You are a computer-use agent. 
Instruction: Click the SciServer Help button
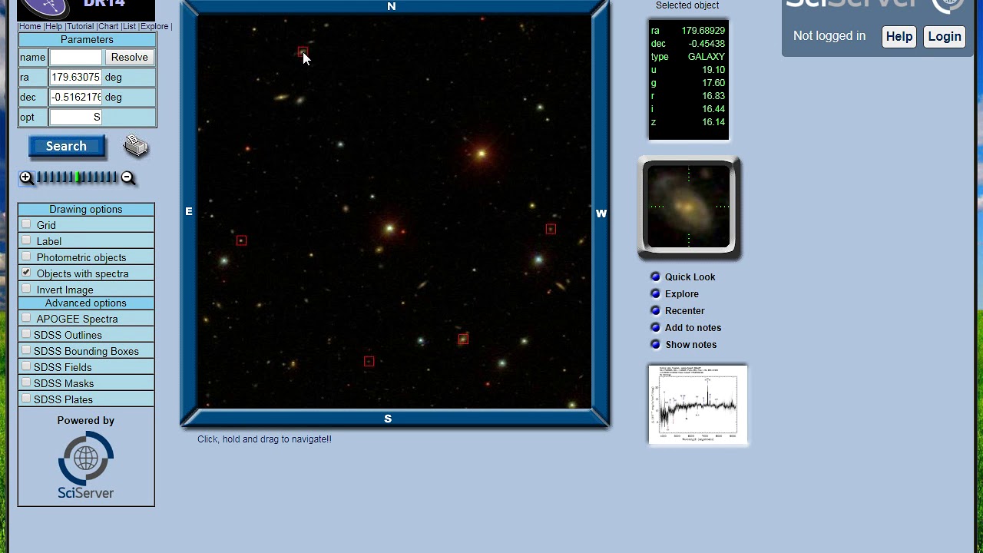coord(899,36)
